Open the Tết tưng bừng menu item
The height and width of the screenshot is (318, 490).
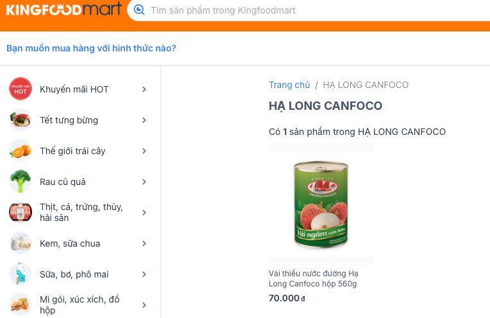pos(69,120)
